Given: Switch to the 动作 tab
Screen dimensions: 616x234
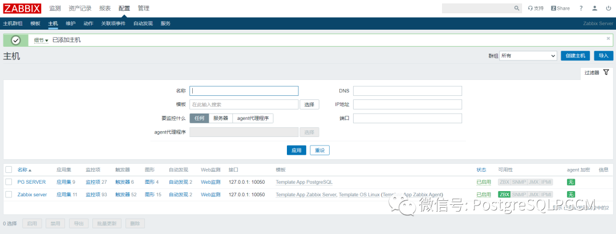Looking at the screenshot, I should (88, 23).
